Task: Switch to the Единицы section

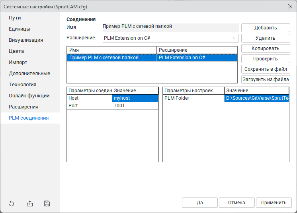Action: click(x=20, y=29)
